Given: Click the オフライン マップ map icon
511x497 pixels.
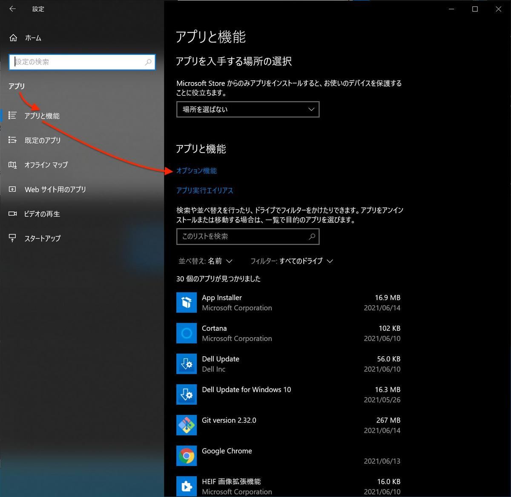Looking at the screenshot, I should coord(13,165).
